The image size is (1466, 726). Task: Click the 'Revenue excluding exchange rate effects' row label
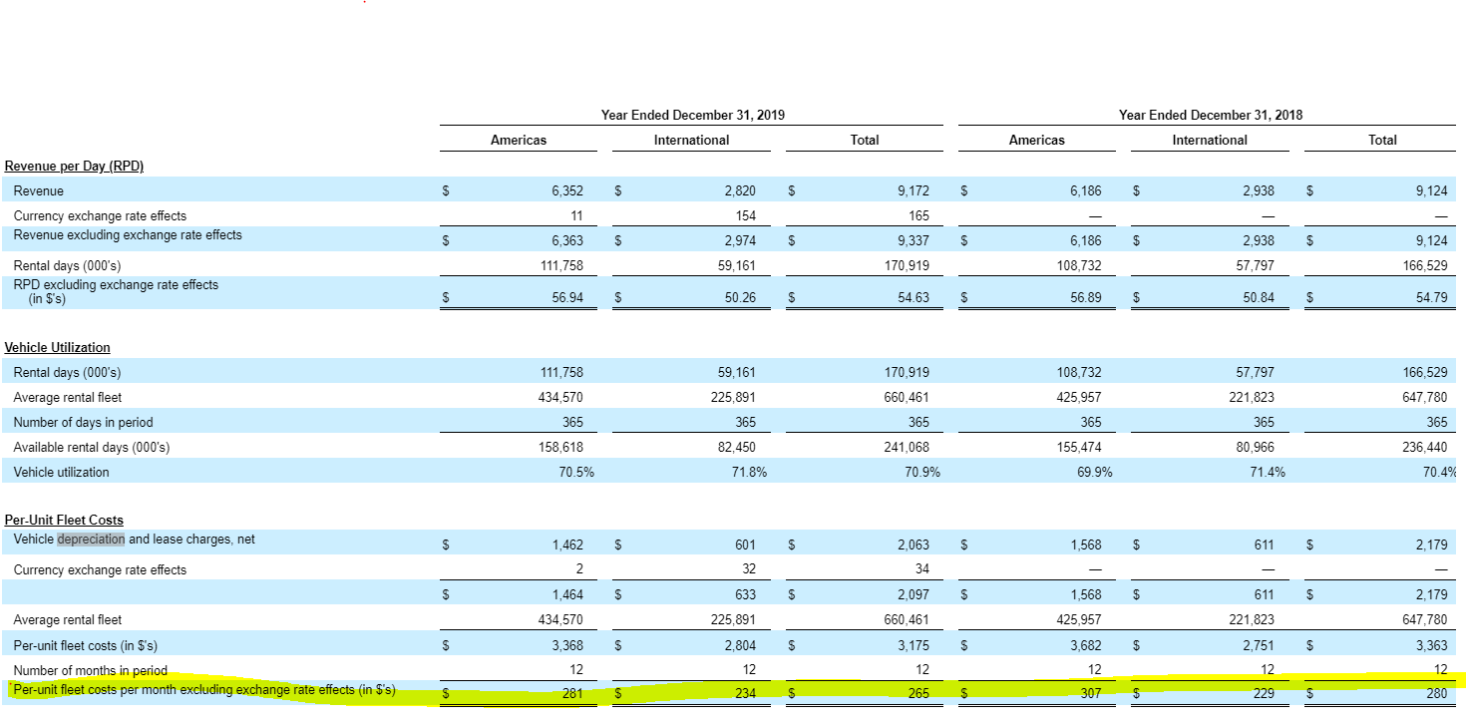[x=128, y=235]
